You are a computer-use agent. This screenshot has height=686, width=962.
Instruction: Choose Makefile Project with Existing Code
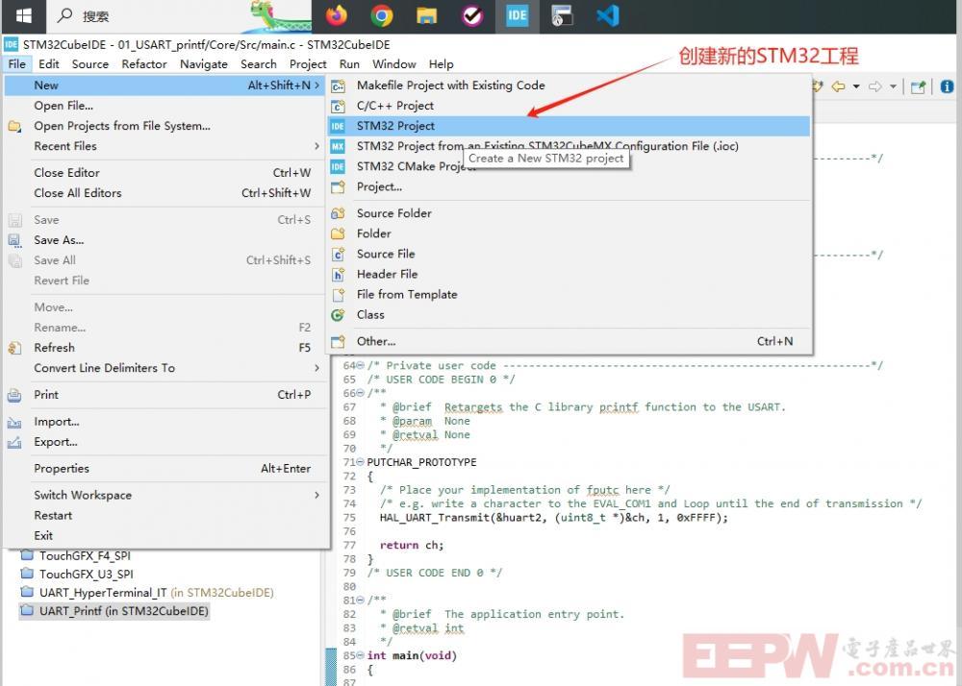(x=569, y=86)
